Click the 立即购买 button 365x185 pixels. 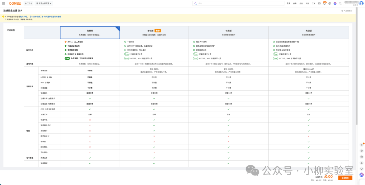345,178
